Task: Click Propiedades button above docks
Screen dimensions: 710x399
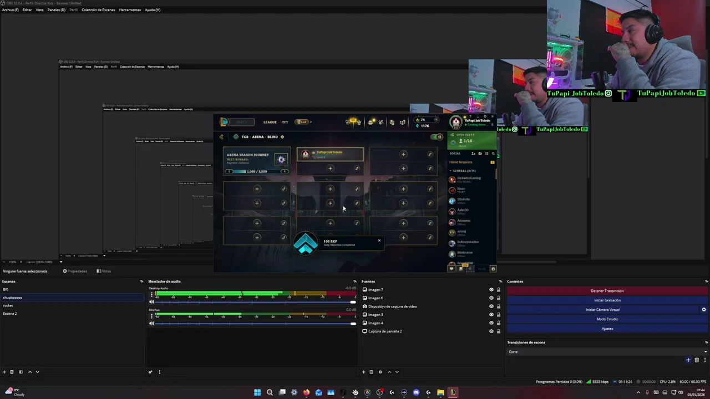Action: pos(75,271)
